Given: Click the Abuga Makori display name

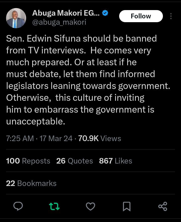Looking at the screenshot, I should tap(66, 14).
